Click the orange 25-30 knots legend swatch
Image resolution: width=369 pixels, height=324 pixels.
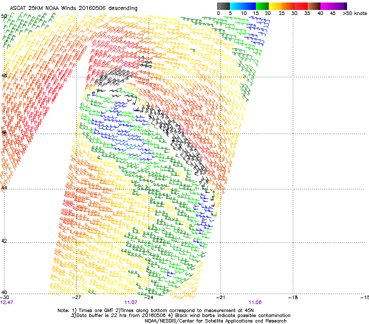point(288,6)
